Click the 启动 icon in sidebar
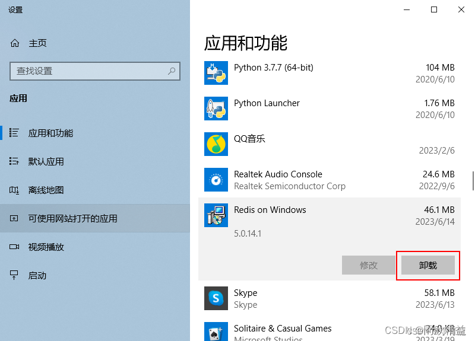Image resolution: width=475 pixels, height=341 pixels. click(14, 275)
